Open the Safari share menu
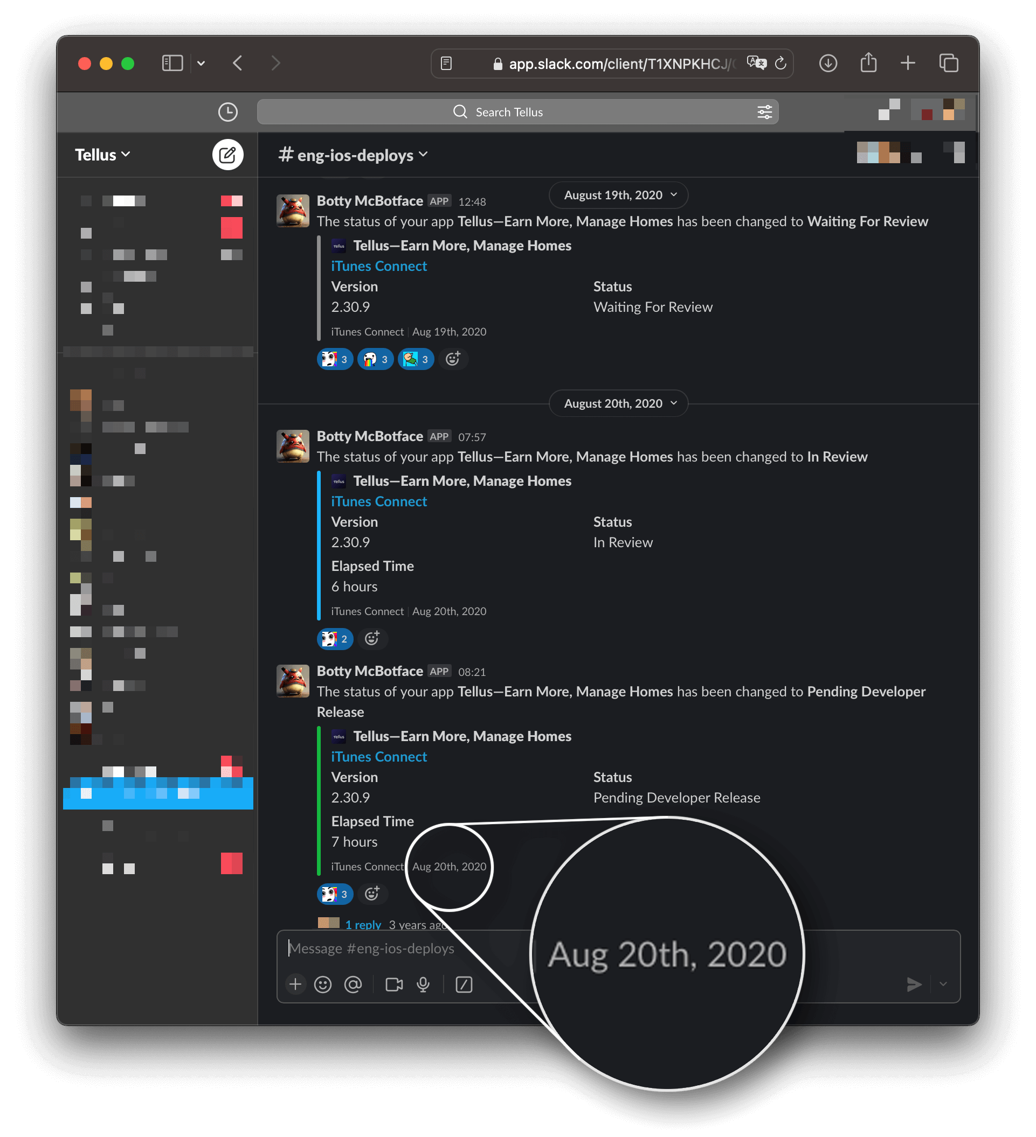This screenshot has height=1137, width=1036. coord(868,62)
